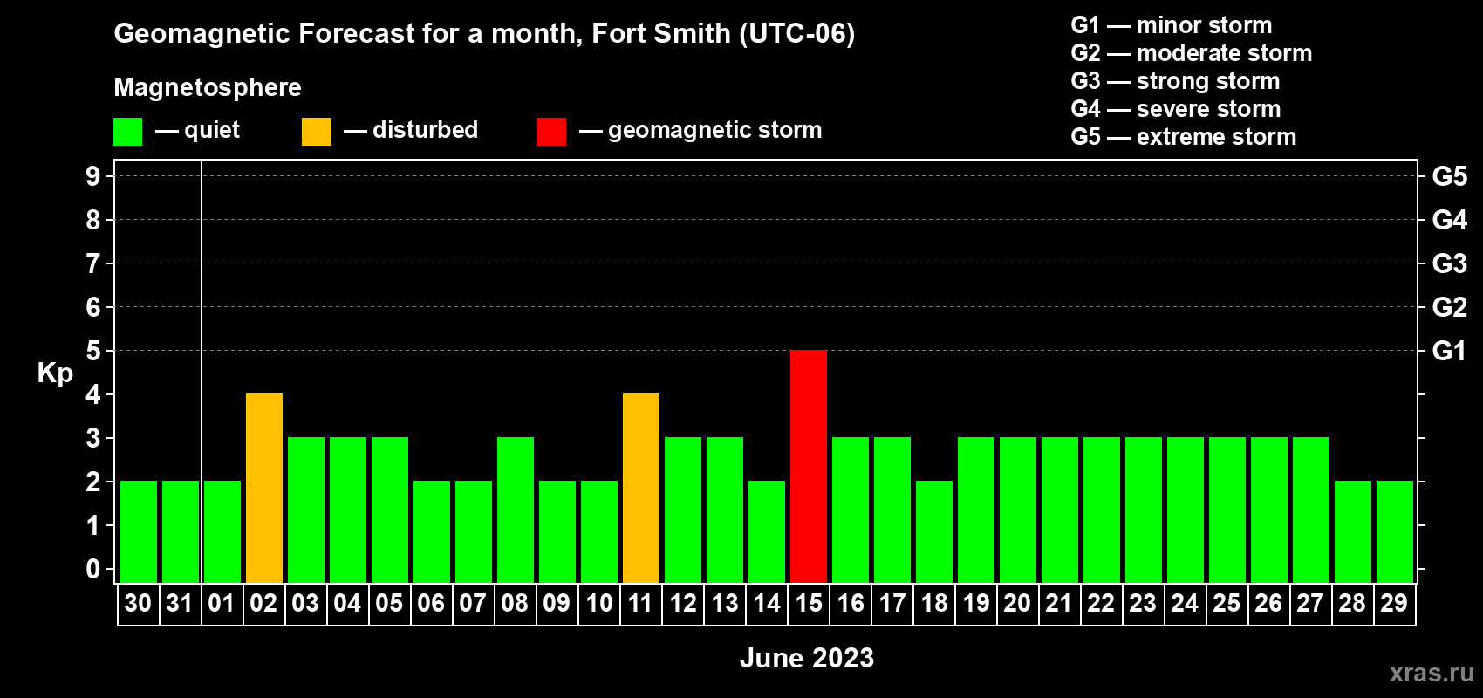Click the green bar for June 08

[516, 510]
